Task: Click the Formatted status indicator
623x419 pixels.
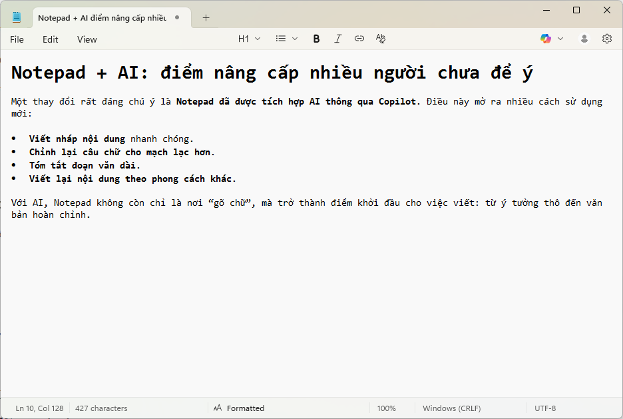Action: 239,408
